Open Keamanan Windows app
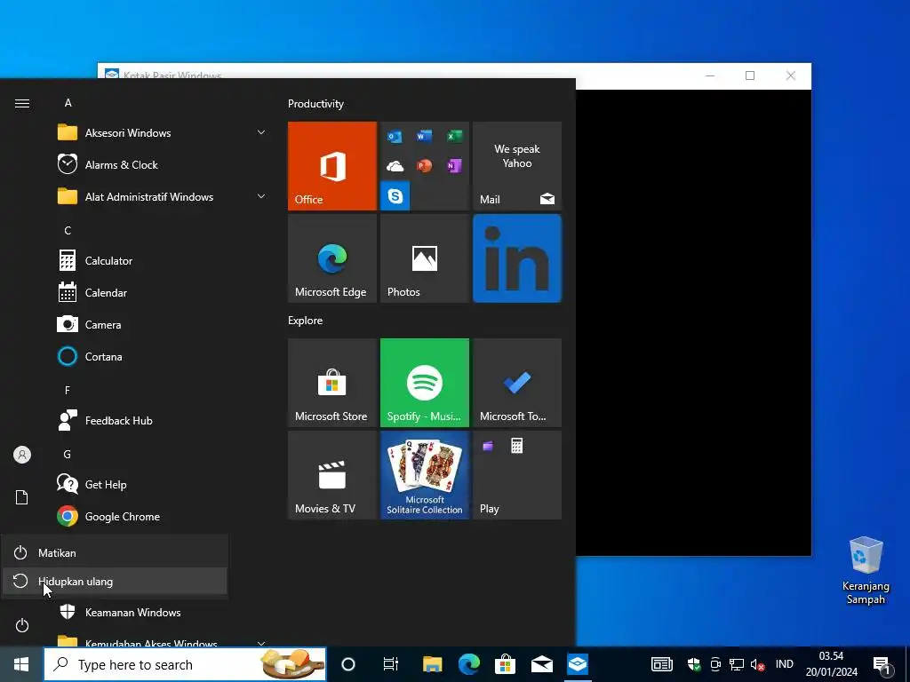This screenshot has height=682, width=910. coord(163,613)
